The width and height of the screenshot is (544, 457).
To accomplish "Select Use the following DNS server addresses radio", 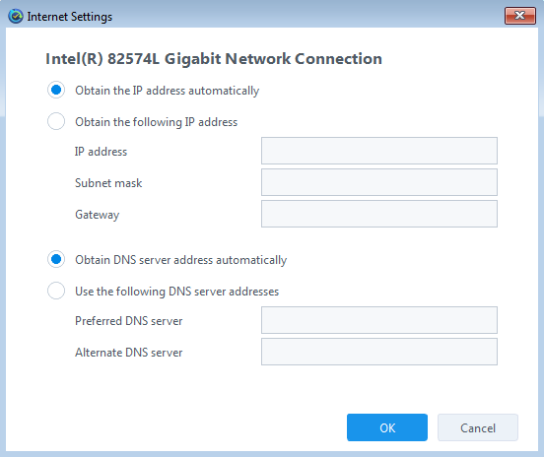I will click(56, 291).
